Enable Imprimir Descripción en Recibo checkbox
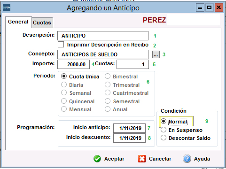Screen dimensions: 226x169 tap(61, 45)
